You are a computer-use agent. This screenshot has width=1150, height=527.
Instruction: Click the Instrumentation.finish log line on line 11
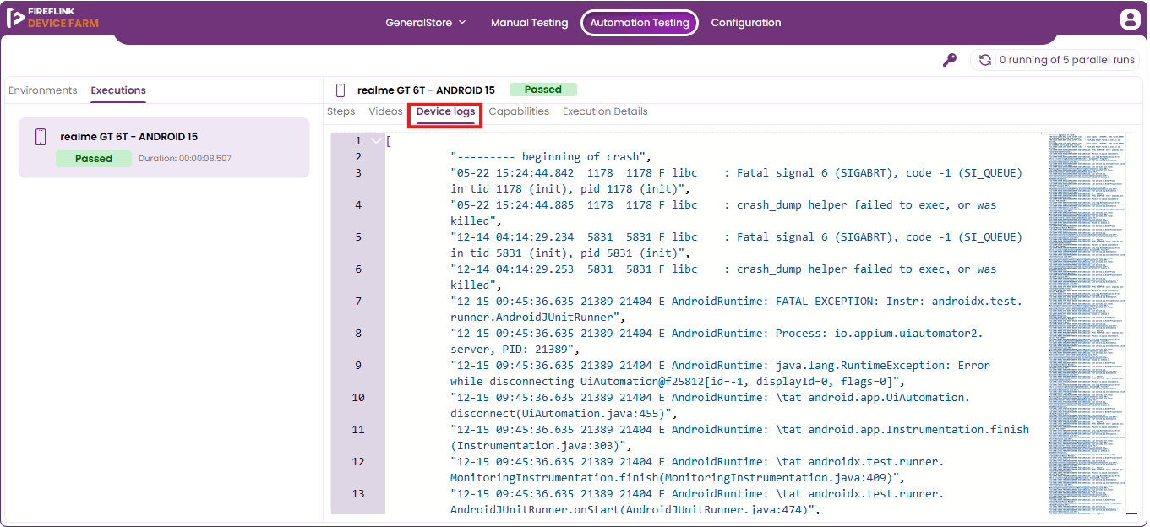(739, 437)
